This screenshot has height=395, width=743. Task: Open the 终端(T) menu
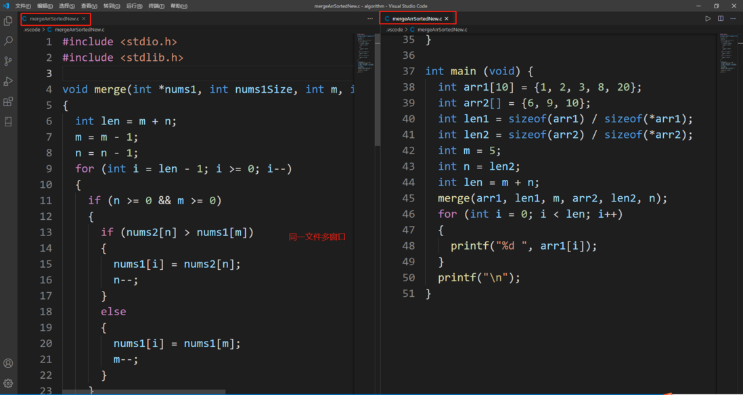[x=156, y=5]
